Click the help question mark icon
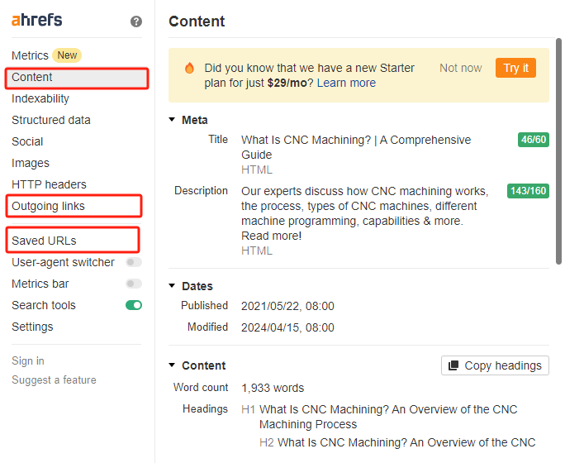The image size is (565, 463). 136,21
